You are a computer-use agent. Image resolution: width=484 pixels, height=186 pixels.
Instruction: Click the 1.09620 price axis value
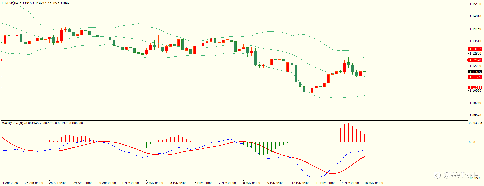[475, 115]
